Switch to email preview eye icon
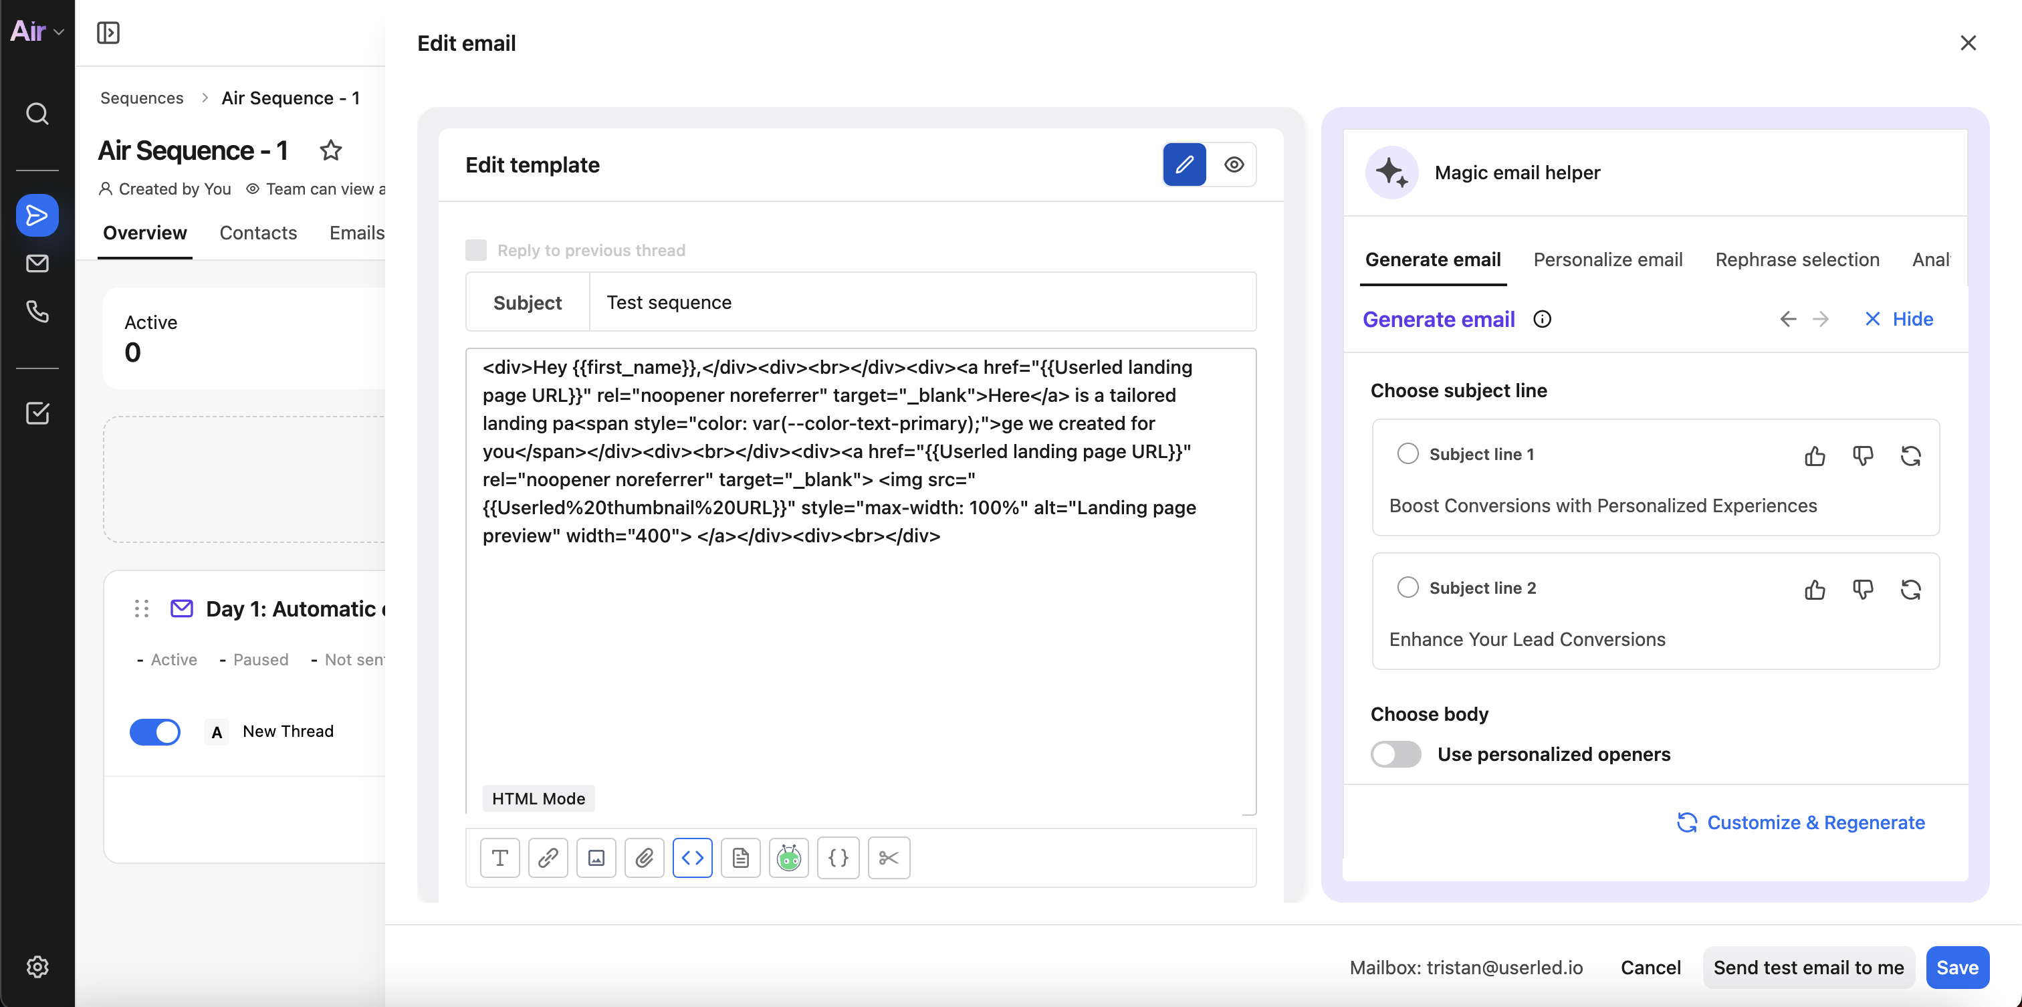Viewport: 2022px width, 1007px height. [x=1234, y=165]
